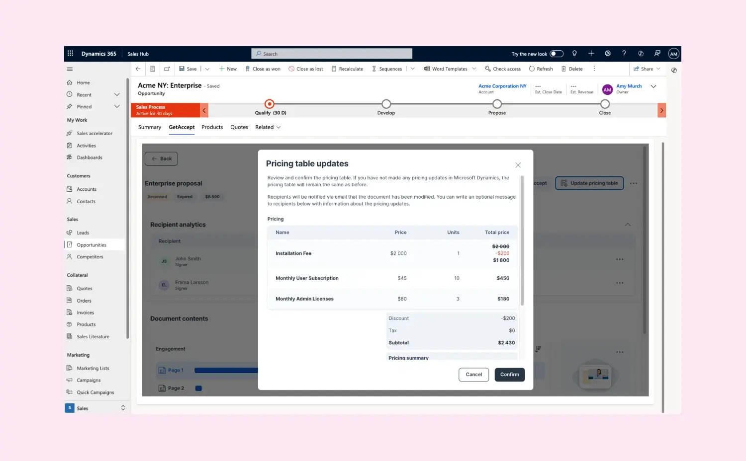Expand the Pinned chevron

(117, 106)
